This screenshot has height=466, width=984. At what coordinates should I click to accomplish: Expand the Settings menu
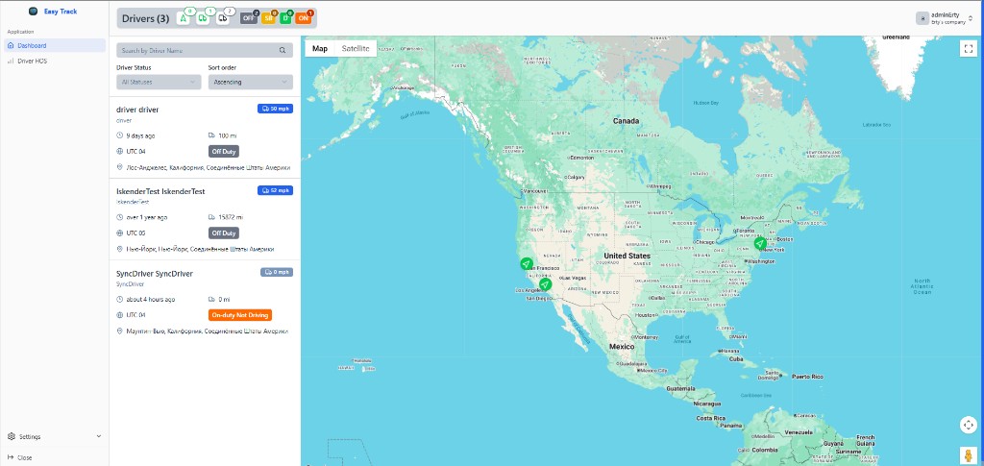(x=55, y=436)
